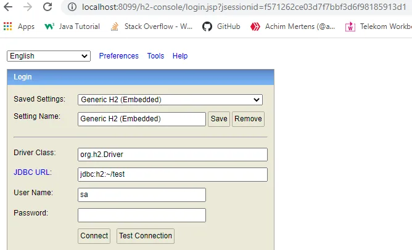Click the browser back arrow
This screenshot has width=412, height=250.
click(x=8, y=7)
